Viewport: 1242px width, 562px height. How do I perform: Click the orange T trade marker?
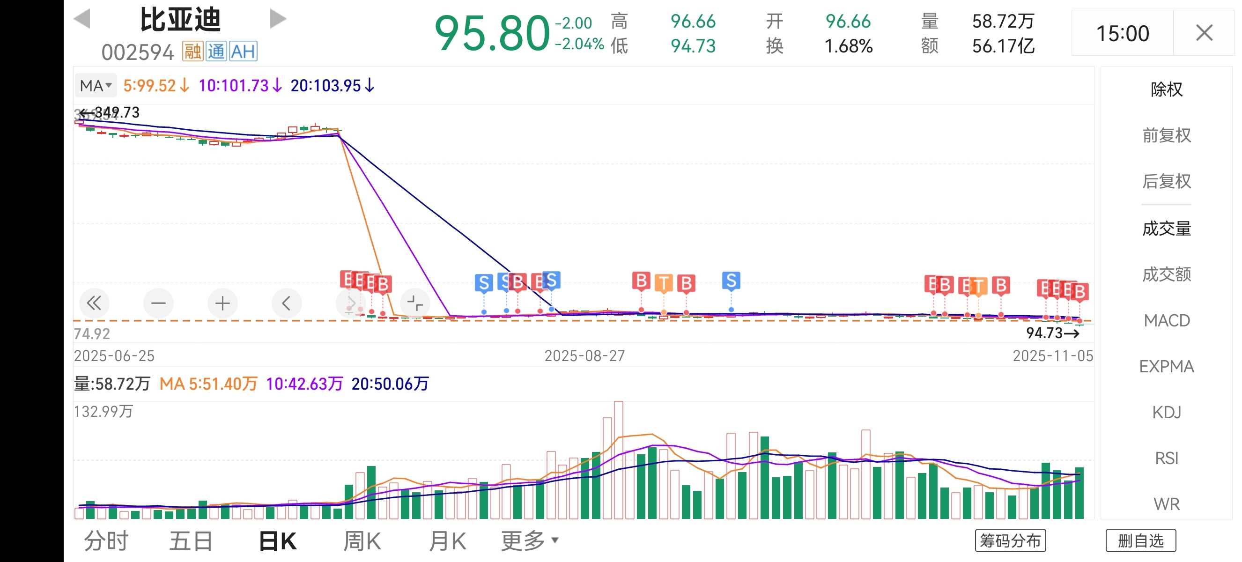coord(664,283)
